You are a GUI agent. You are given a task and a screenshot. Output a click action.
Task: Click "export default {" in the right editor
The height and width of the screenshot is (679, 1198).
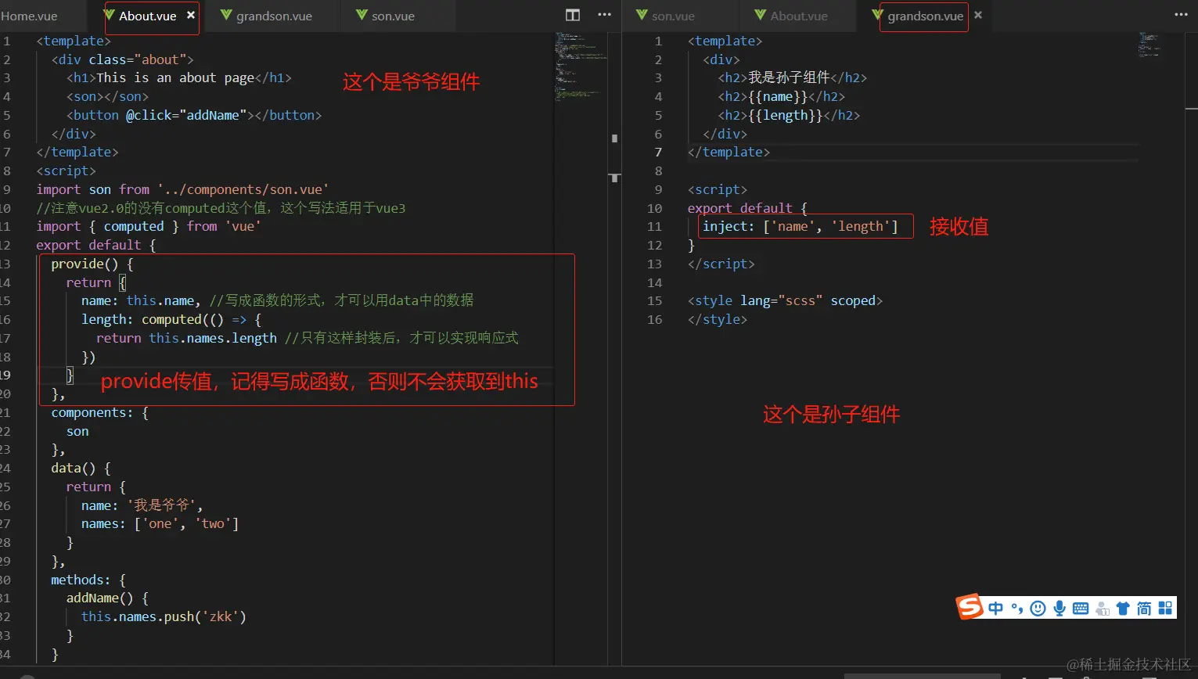747,209
